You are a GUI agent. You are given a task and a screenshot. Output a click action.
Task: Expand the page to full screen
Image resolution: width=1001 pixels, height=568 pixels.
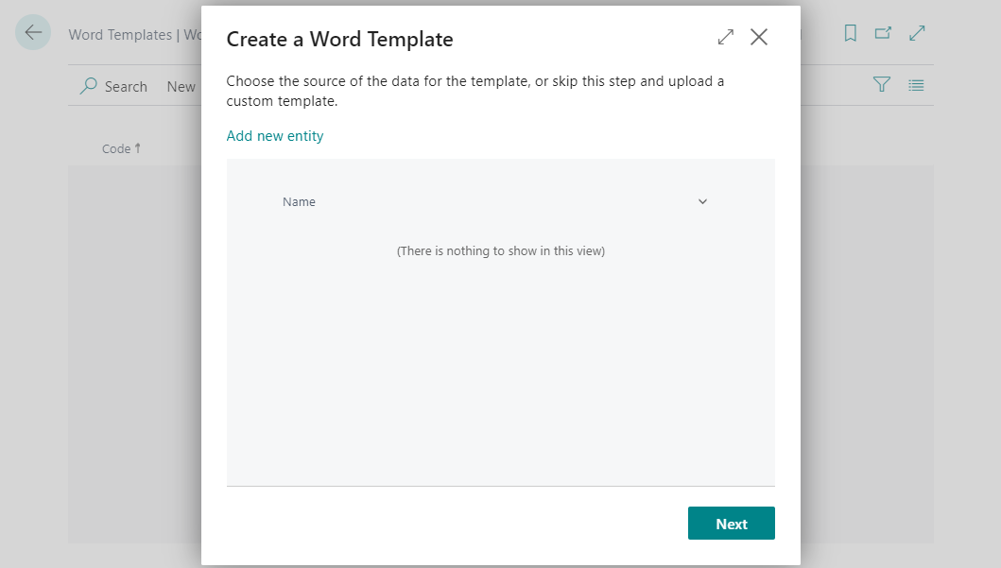pyautogui.click(x=917, y=32)
